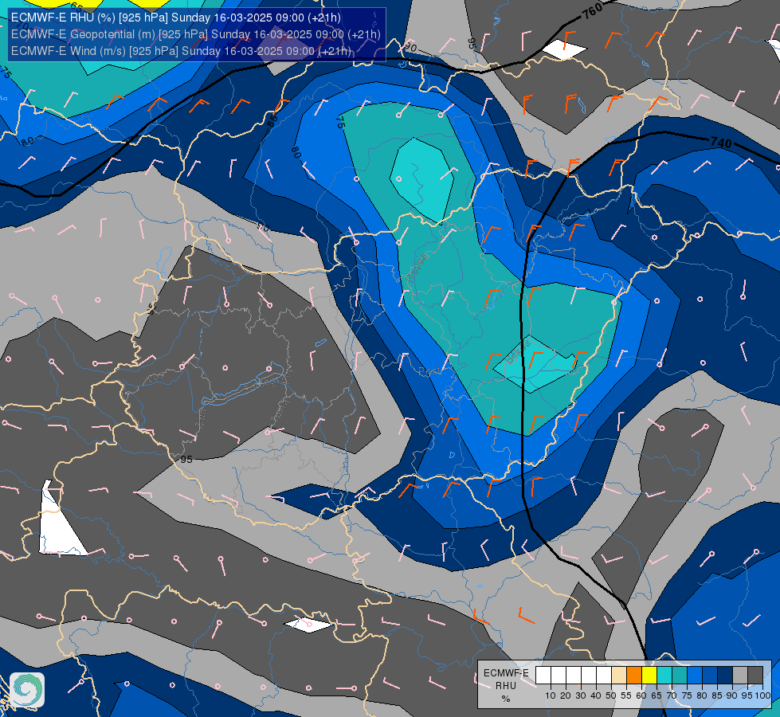Click the swirl logo icon in the map corner

tap(27, 690)
